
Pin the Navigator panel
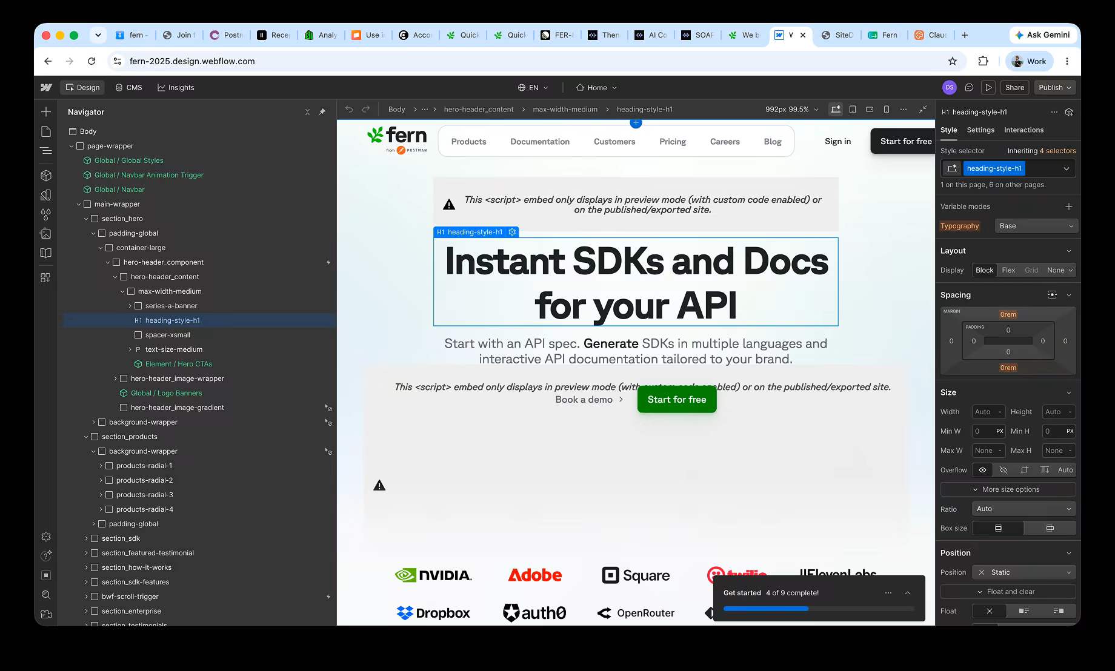pos(322,112)
